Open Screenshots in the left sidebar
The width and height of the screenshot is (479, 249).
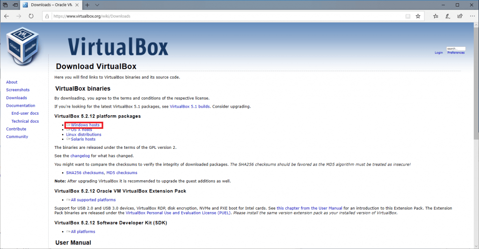(18, 90)
